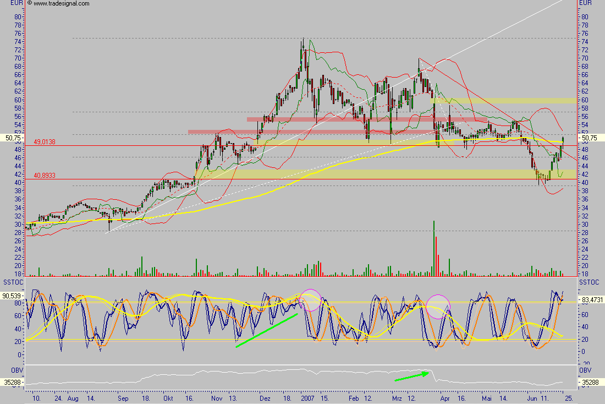Click the 83,4731 stochastic value on right
Viewport: 605px width, 404px height.
coord(593,299)
